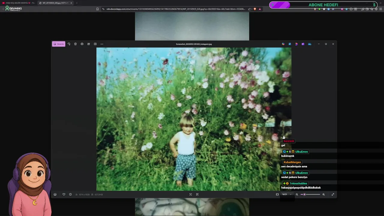Click the 1ntouchables chat username
Image resolution: width=384 pixels, height=216 pixels.
[298, 183]
